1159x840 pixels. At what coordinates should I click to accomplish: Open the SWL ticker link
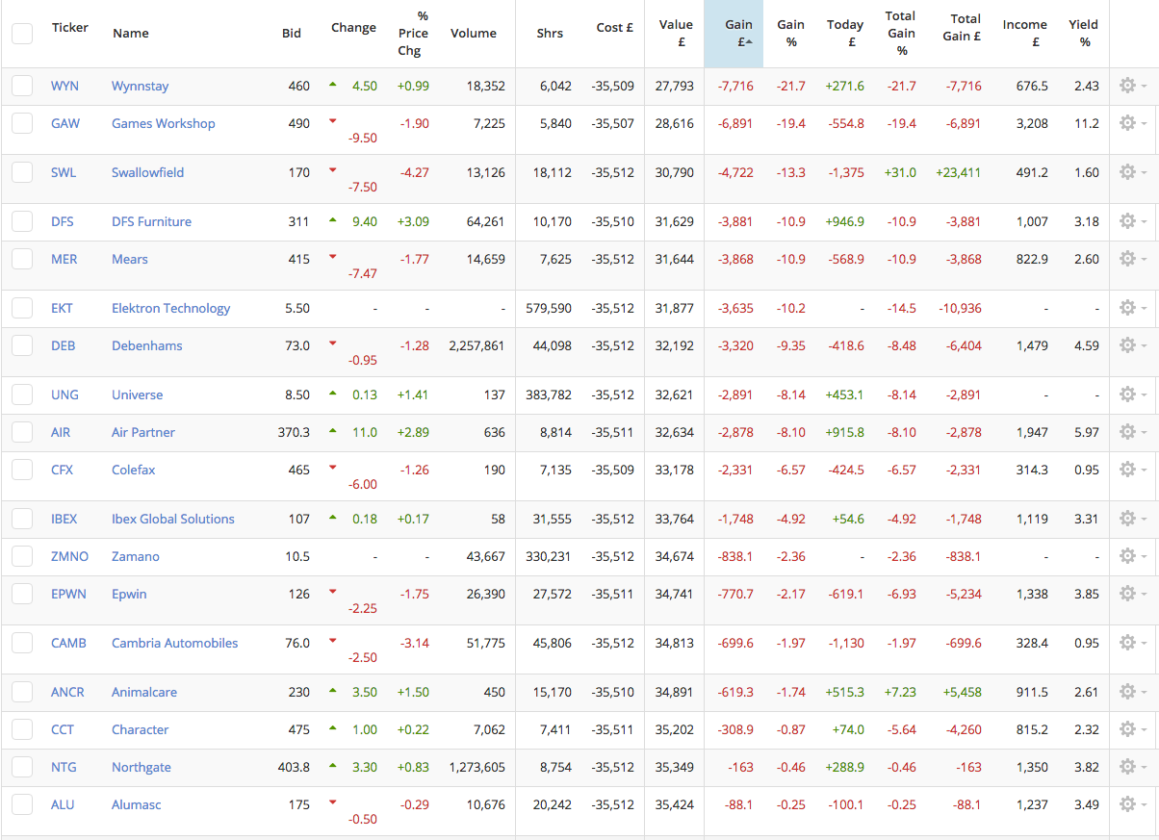pos(64,172)
